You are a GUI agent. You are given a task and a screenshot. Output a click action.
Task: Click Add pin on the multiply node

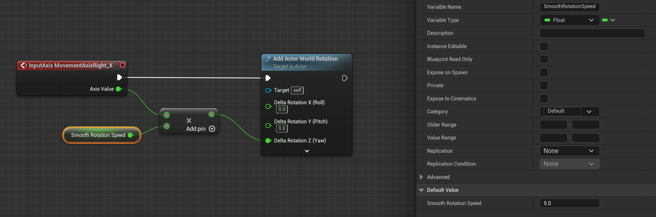tap(196, 129)
